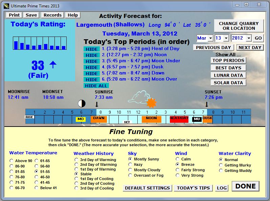Go to PREVIOUS DAY
Screen dimensions: 270x201
coord(213,47)
